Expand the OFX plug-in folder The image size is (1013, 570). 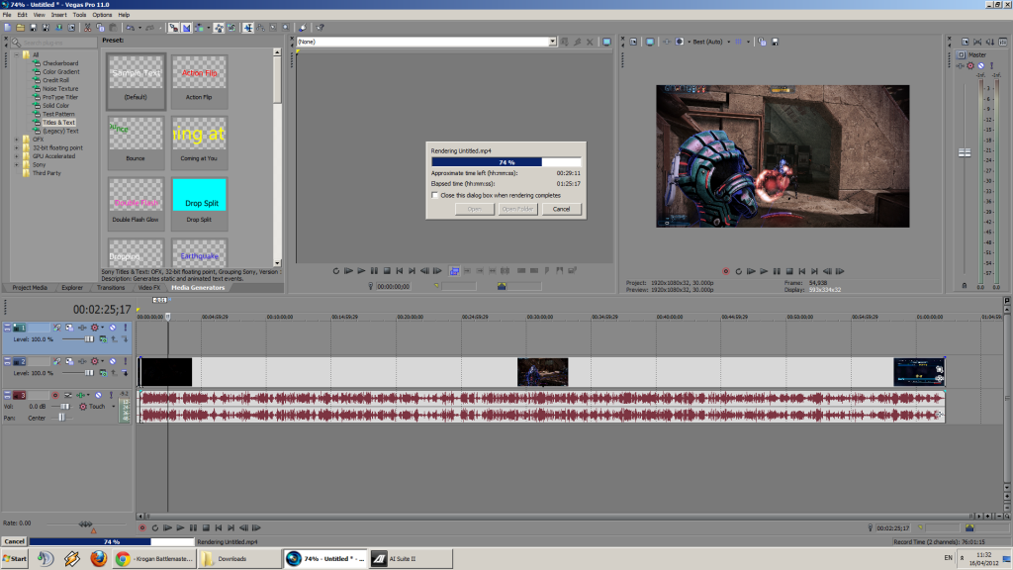17,139
